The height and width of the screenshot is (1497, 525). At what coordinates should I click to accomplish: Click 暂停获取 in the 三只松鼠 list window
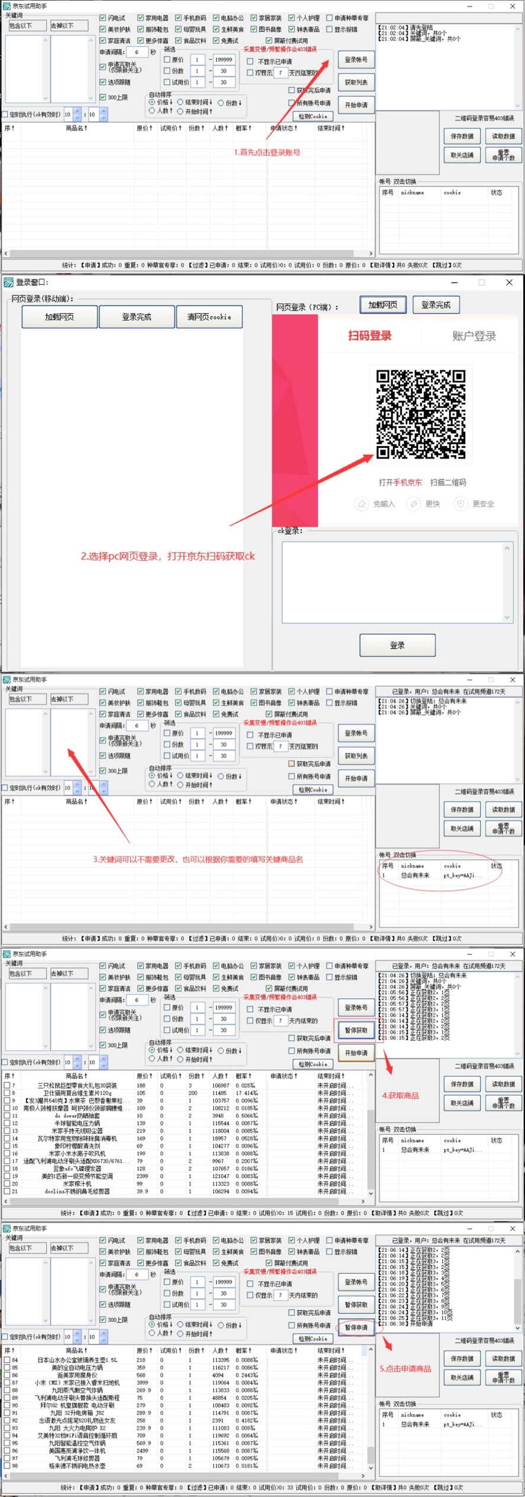[x=356, y=1030]
